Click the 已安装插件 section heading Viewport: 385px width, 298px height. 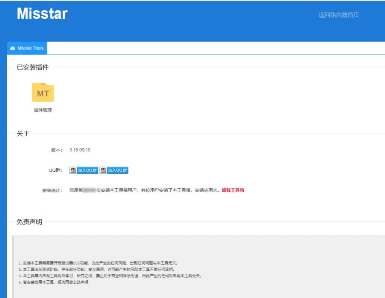(x=33, y=68)
